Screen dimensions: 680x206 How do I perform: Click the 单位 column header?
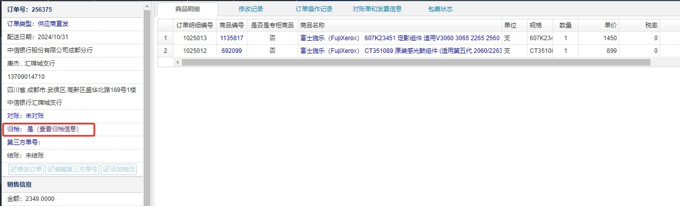tap(514, 25)
